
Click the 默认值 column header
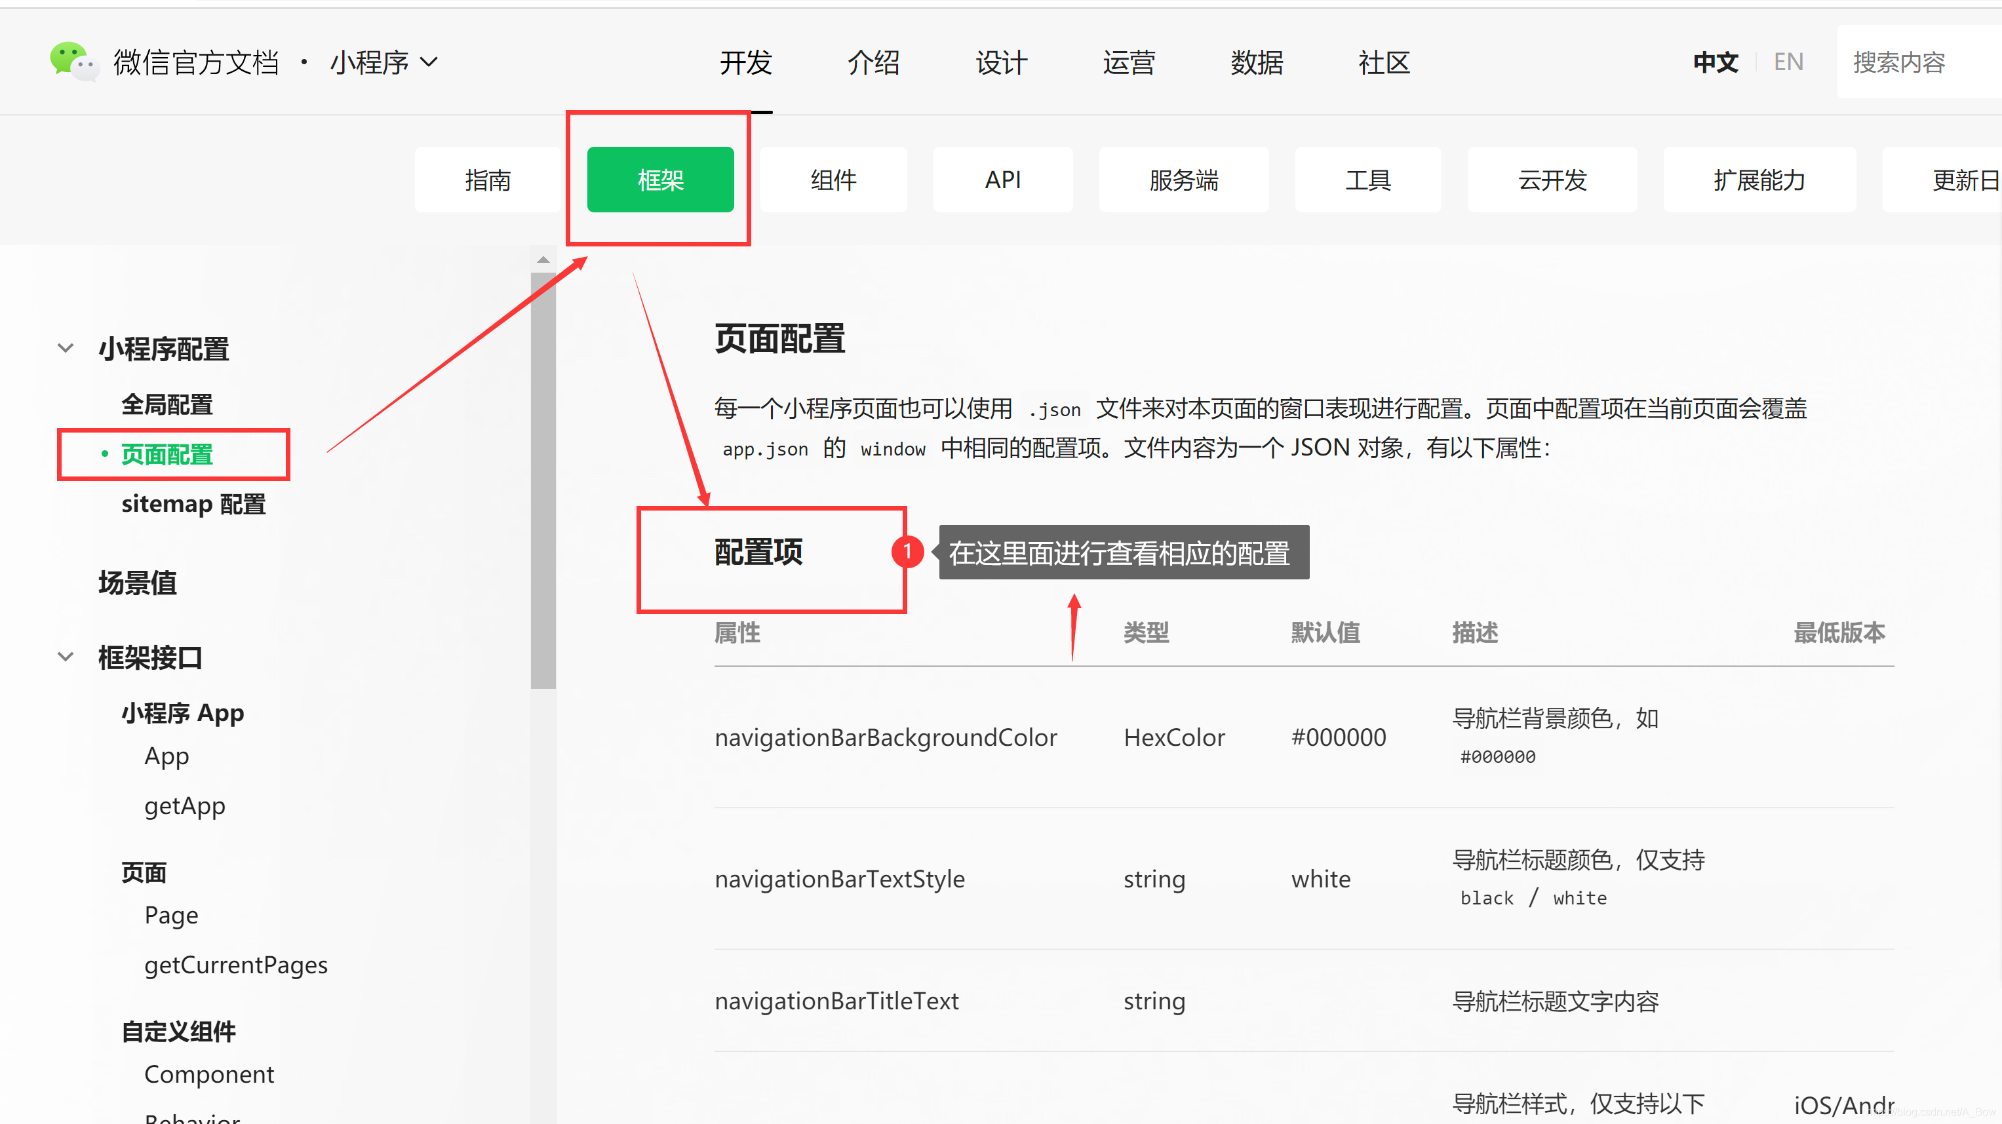tap(1326, 632)
